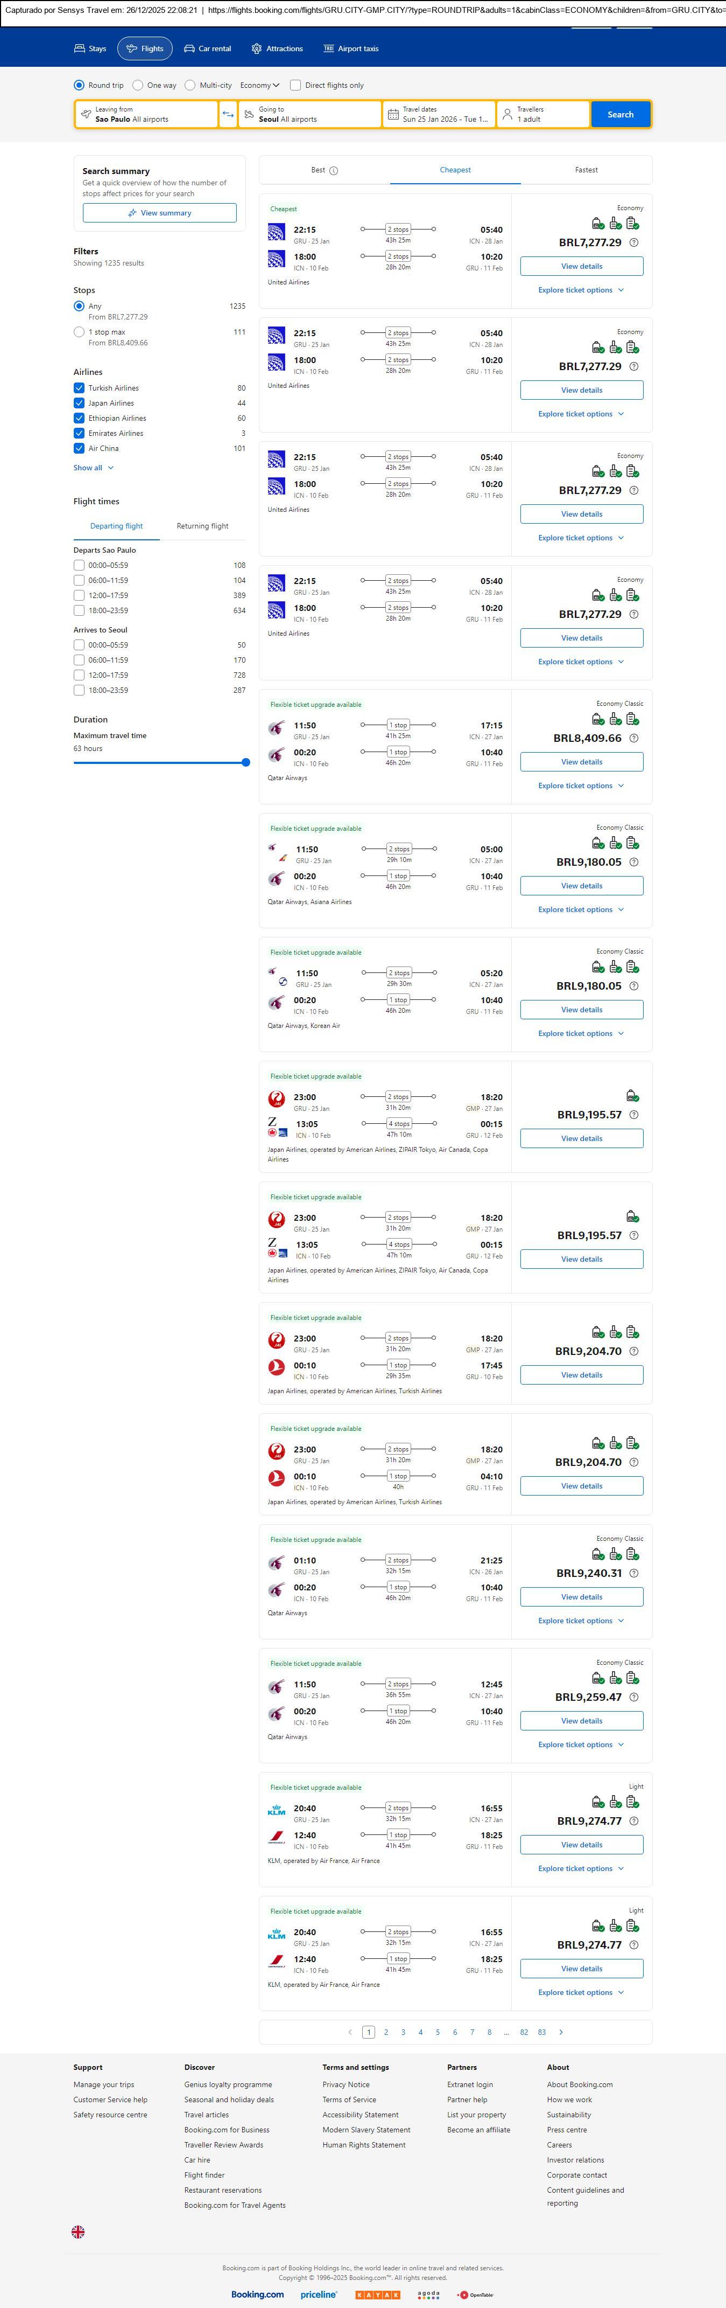Image resolution: width=726 pixels, height=2308 pixels.
Task: Switch to Returning flight tab
Action: [x=202, y=526]
